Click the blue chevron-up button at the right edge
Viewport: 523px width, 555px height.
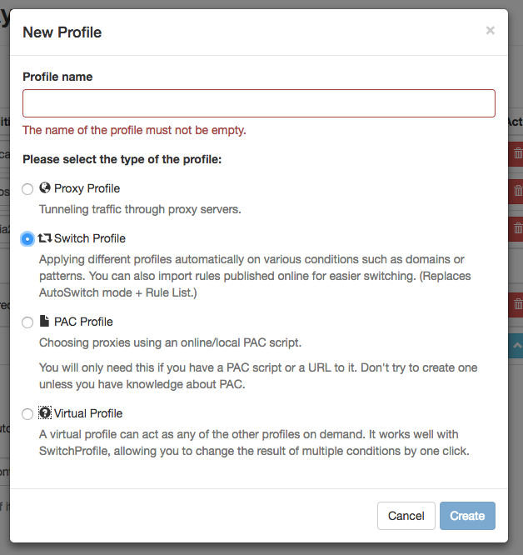coord(516,346)
